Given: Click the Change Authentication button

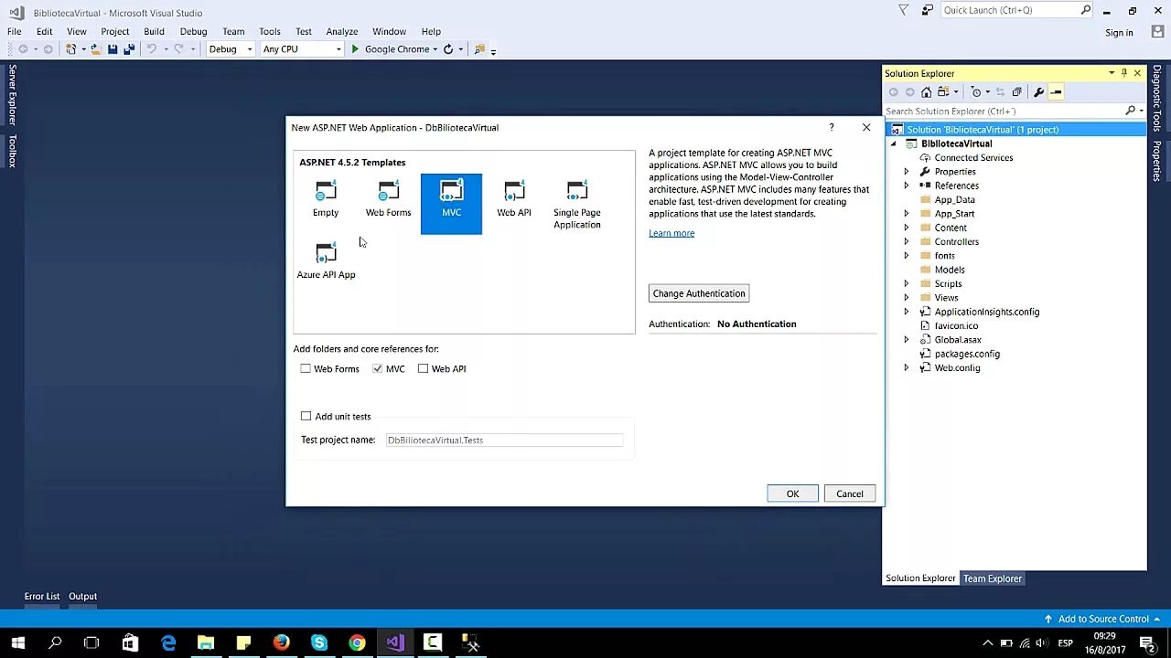Looking at the screenshot, I should (x=699, y=293).
